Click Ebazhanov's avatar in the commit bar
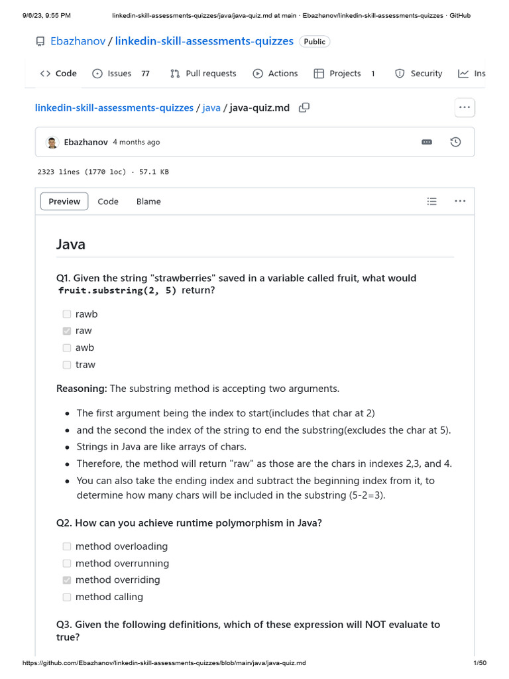 (52, 143)
